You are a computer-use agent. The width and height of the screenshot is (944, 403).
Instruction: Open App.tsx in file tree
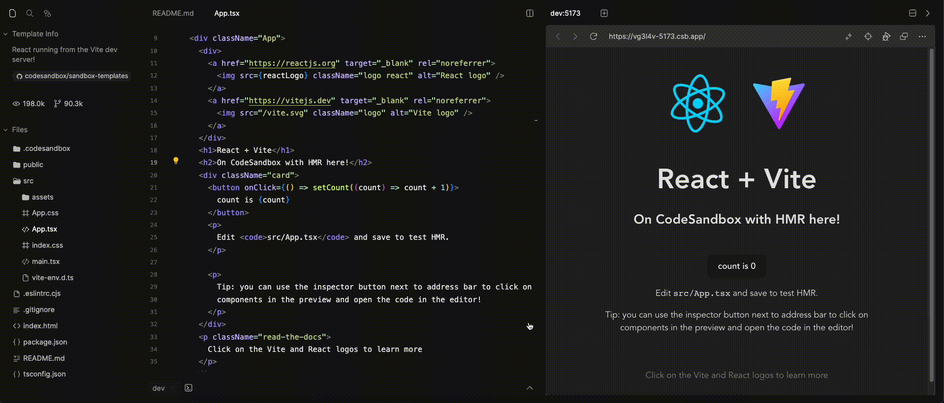click(40, 229)
